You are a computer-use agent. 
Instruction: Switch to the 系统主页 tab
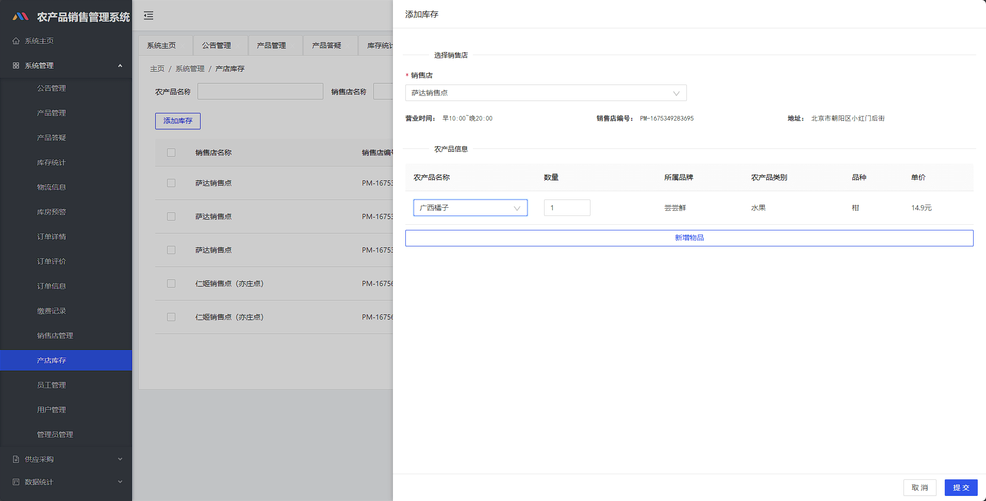coord(165,45)
